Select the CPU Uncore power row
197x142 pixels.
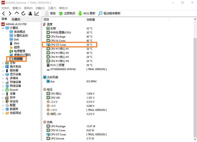(70, 139)
